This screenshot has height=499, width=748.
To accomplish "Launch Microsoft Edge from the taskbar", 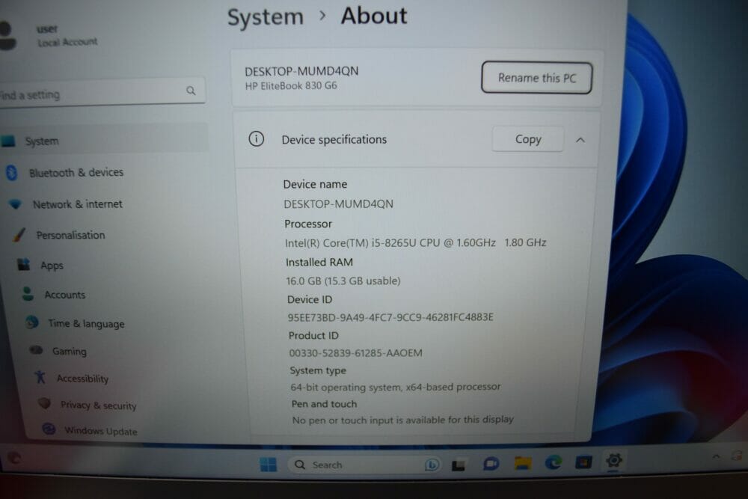I will [x=554, y=462].
